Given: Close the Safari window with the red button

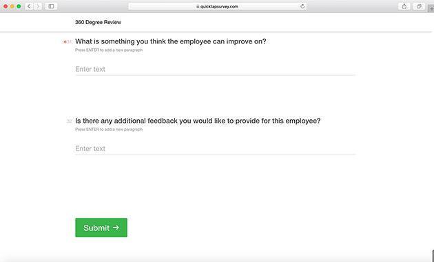Looking at the screenshot, I should 6,6.
